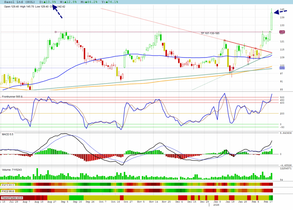
Task: Click the red trendline anchor circle at the January peak
Action: click(x=225, y=40)
